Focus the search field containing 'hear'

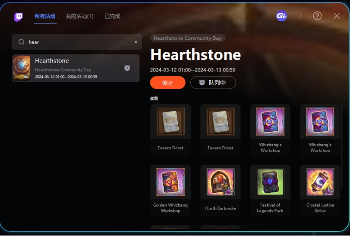tap(77, 42)
